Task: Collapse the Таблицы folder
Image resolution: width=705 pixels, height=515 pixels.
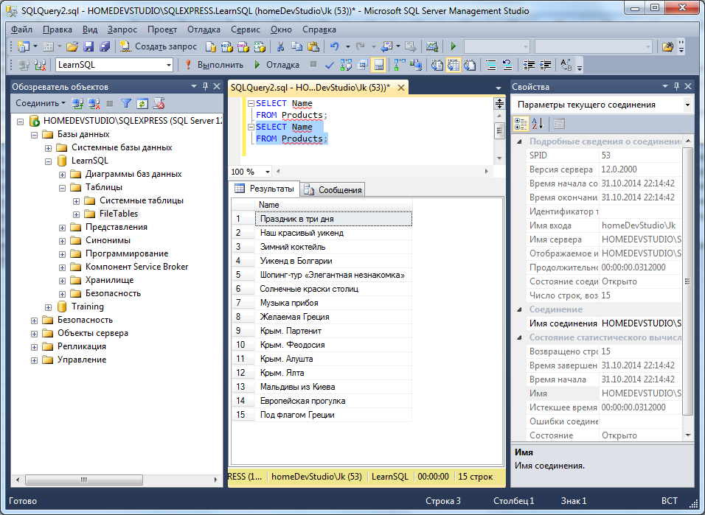Action: point(62,188)
